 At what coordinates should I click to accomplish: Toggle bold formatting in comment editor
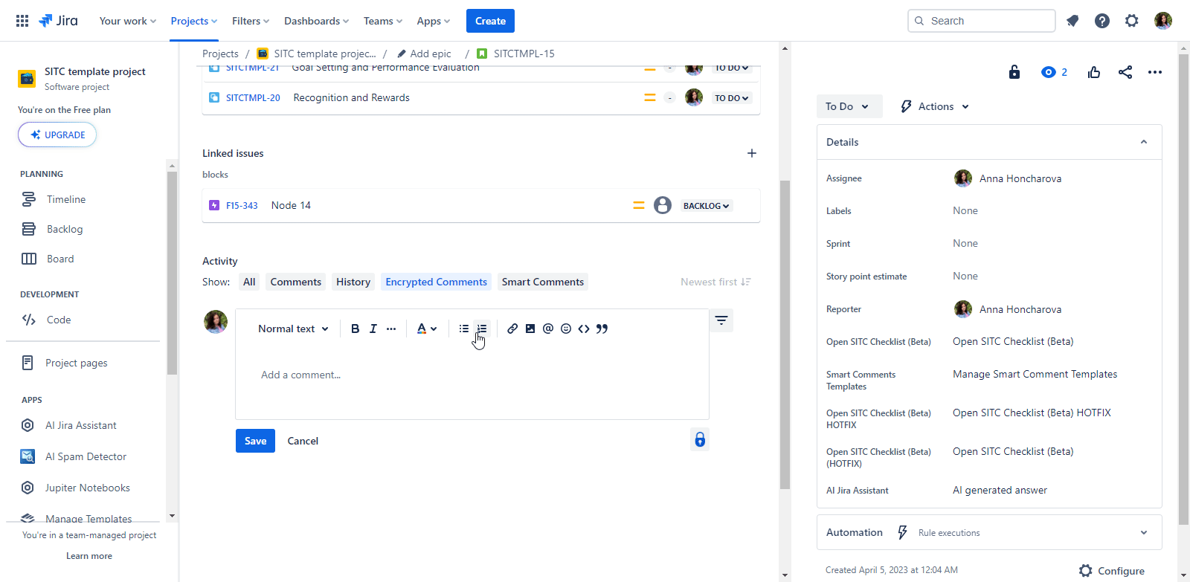356,329
